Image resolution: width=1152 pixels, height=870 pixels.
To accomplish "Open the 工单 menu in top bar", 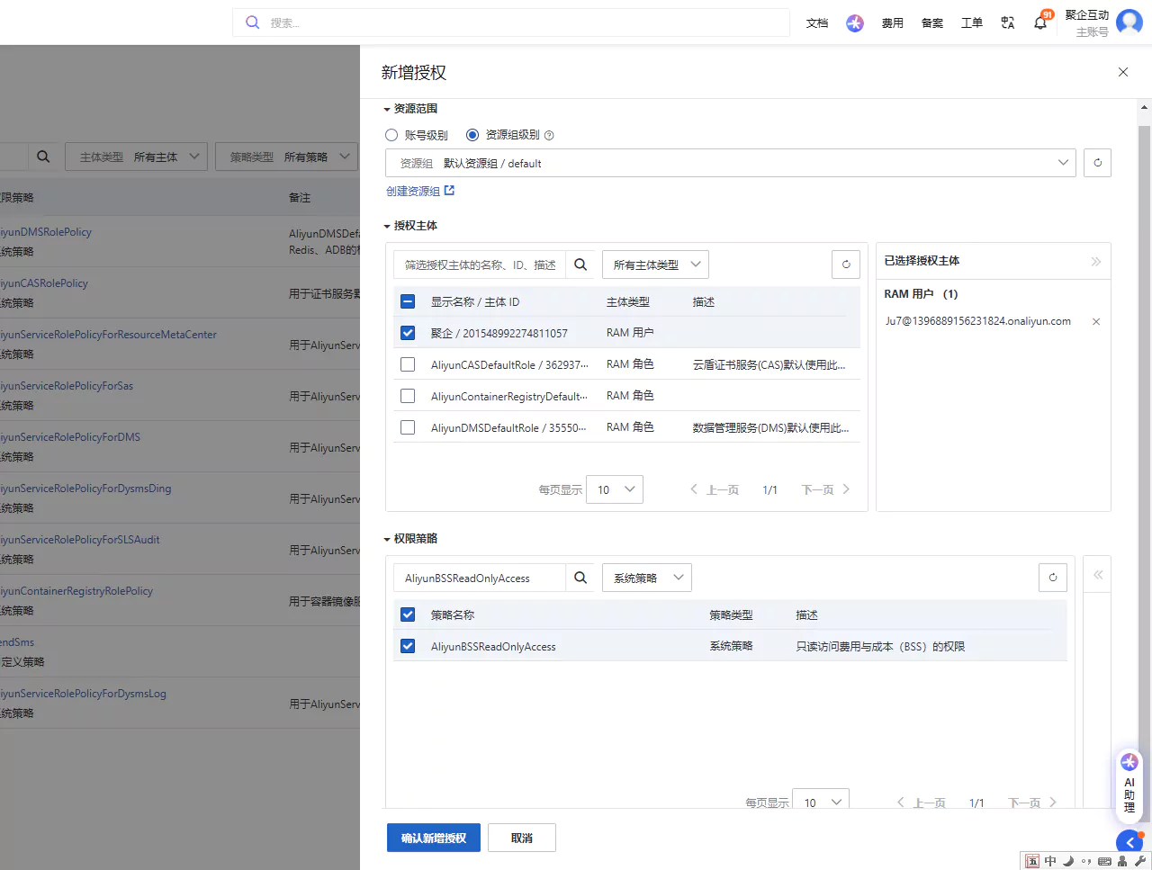I will [972, 23].
